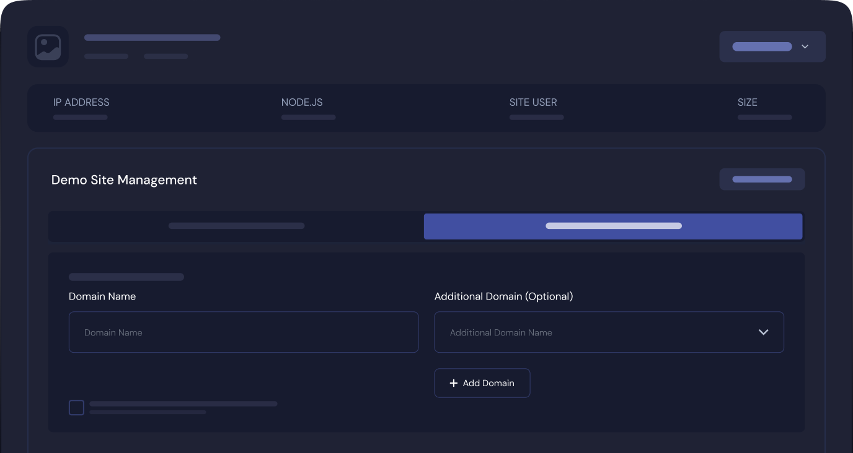Select the highlighted blue active tab
Viewport: 853px width, 453px height.
(x=612, y=226)
